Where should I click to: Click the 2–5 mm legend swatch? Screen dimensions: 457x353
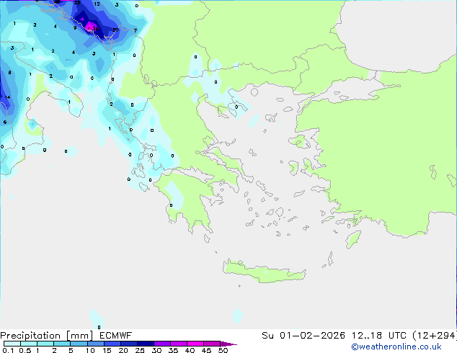[x=62, y=344]
